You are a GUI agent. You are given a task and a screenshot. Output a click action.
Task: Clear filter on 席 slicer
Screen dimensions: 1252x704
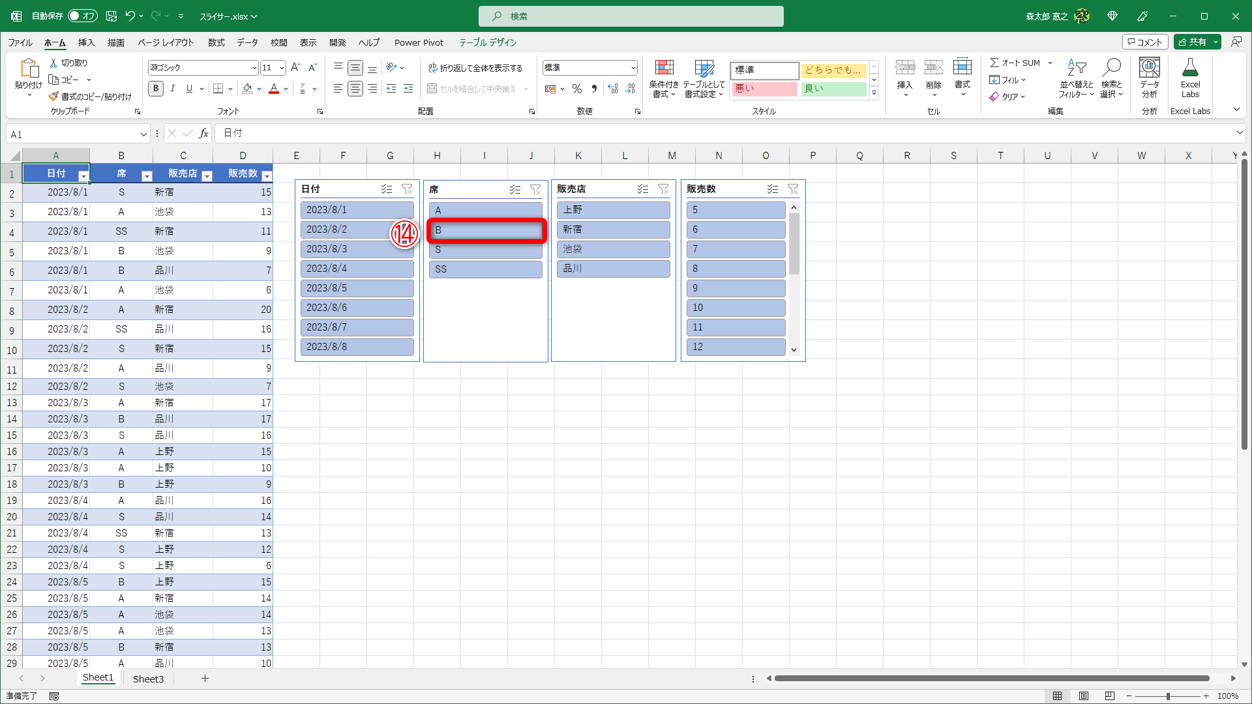click(535, 190)
